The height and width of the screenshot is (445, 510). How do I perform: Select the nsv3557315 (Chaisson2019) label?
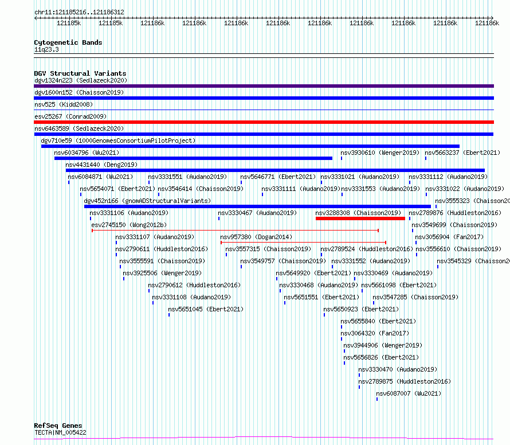tap(268, 249)
